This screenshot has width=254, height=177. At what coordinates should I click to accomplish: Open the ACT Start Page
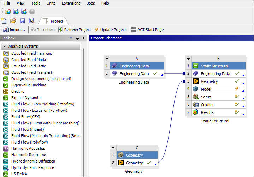click(x=147, y=30)
